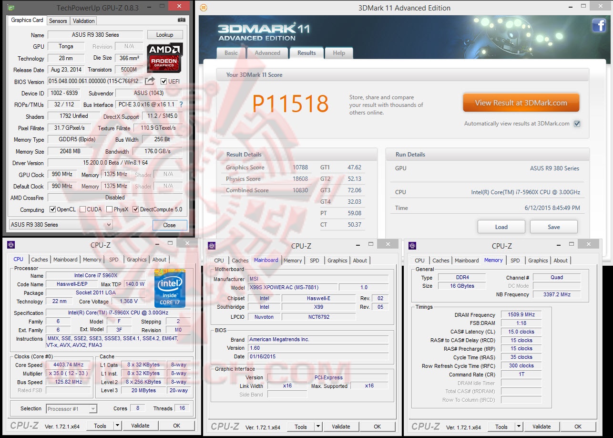Enable the PhysX checkbox
The image size is (613, 438).
[110, 209]
